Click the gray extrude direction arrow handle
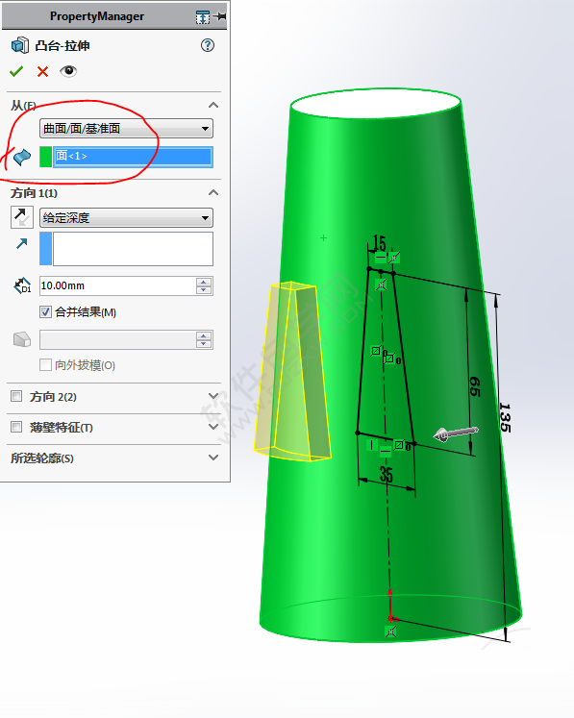 [x=456, y=433]
